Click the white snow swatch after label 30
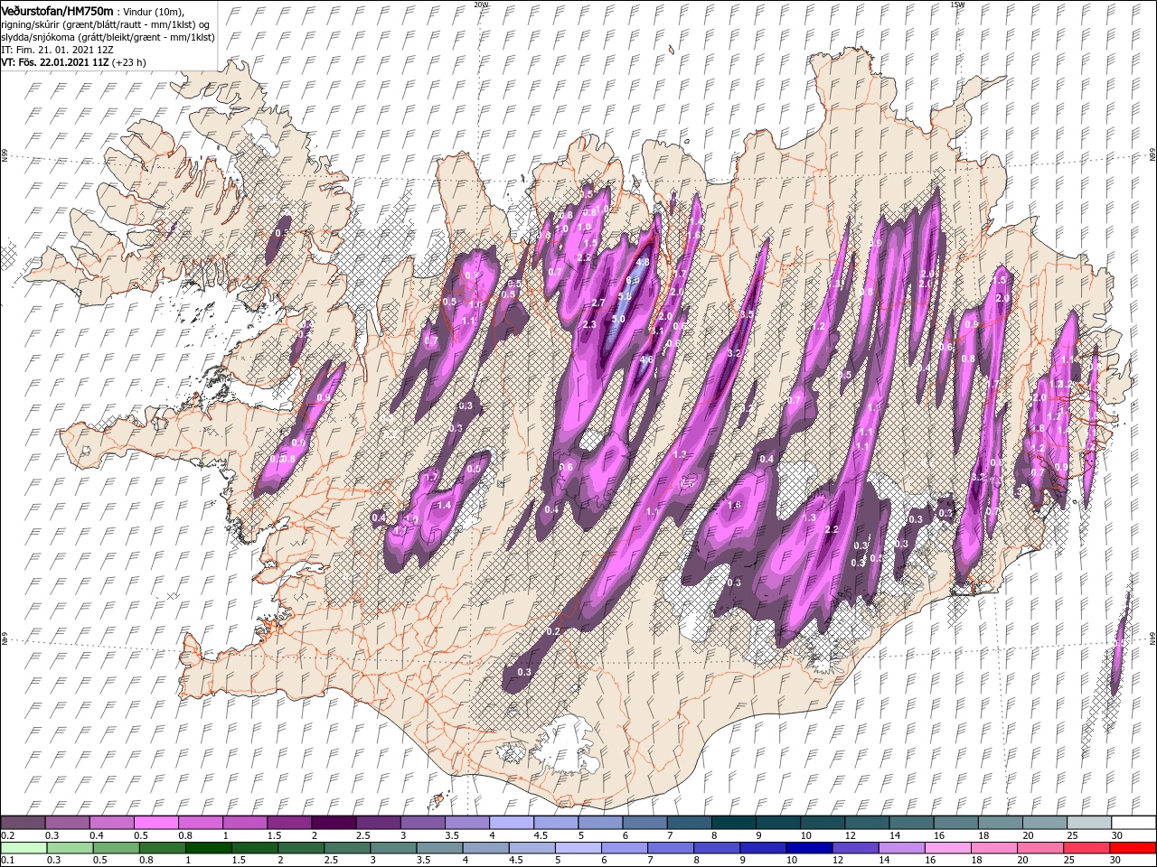1157x867 pixels. 1133,823
